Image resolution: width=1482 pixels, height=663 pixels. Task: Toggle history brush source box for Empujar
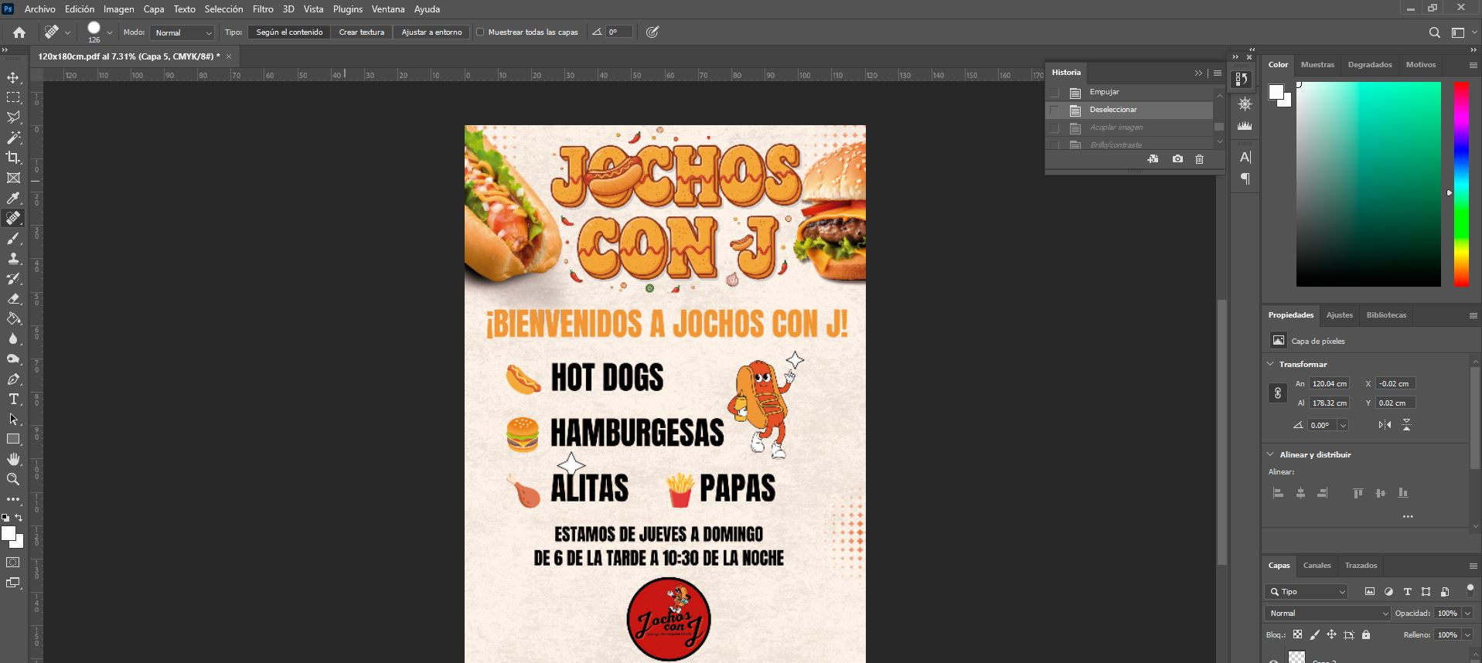(x=1054, y=92)
